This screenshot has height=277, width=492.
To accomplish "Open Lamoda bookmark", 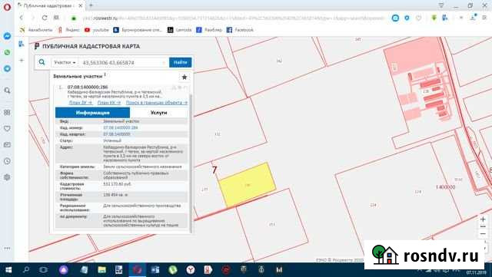I will click(x=179, y=30).
